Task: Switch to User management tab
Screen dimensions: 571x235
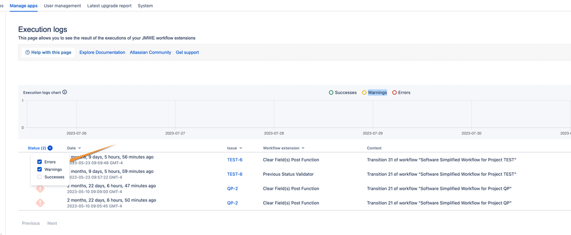Action: pos(62,6)
